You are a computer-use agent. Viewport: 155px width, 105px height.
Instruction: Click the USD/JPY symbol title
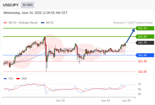(x=11, y=5)
